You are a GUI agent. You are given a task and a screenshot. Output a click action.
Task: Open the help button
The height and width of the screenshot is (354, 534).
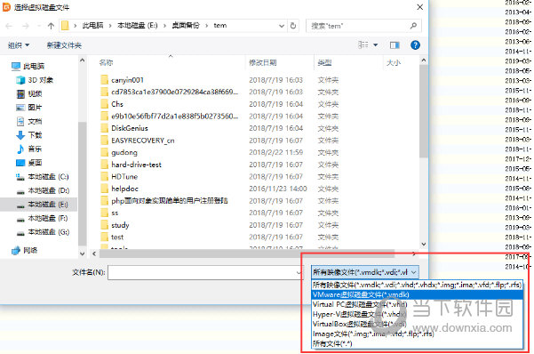point(415,45)
